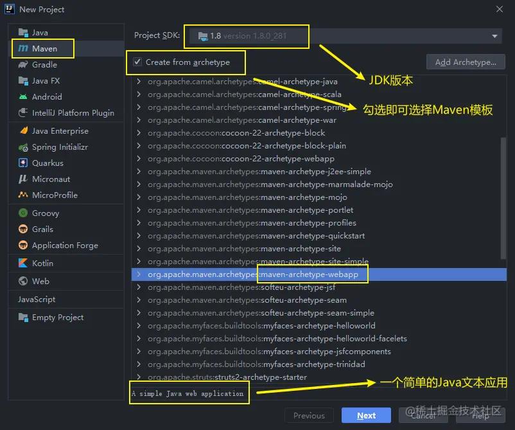This screenshot has height=430, width=515.
Task: Click the Quarkus project type icon
Action: click(24, 163)
